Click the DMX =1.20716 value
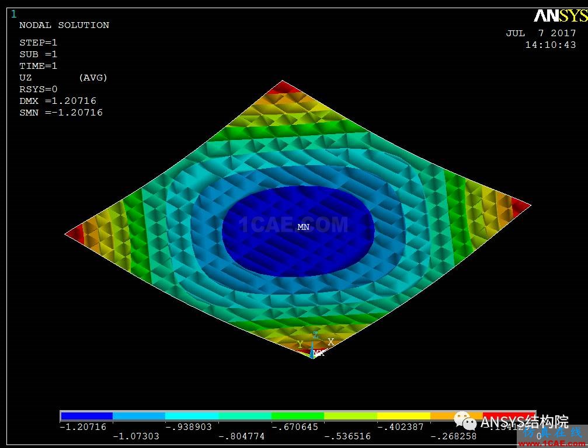Screen dimensions: 588x448 [58, 101]
